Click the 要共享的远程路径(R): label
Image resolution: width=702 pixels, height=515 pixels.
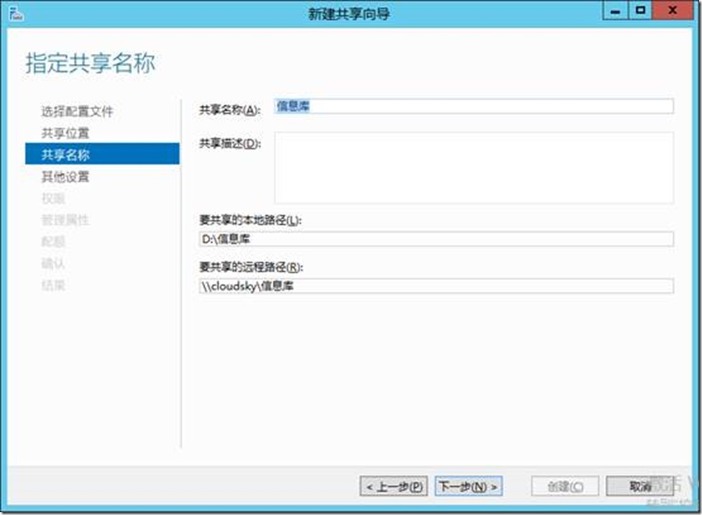[x=251, y=267]
